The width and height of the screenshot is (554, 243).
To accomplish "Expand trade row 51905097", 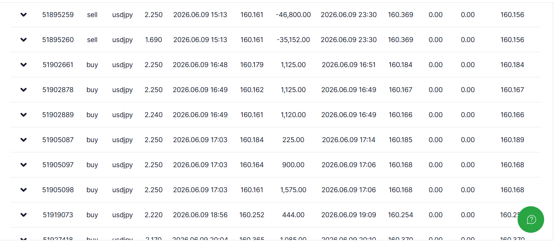I will coord(24,165).
